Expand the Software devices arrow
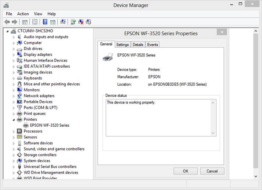This screenshot has width=262, height=190. 14,143
